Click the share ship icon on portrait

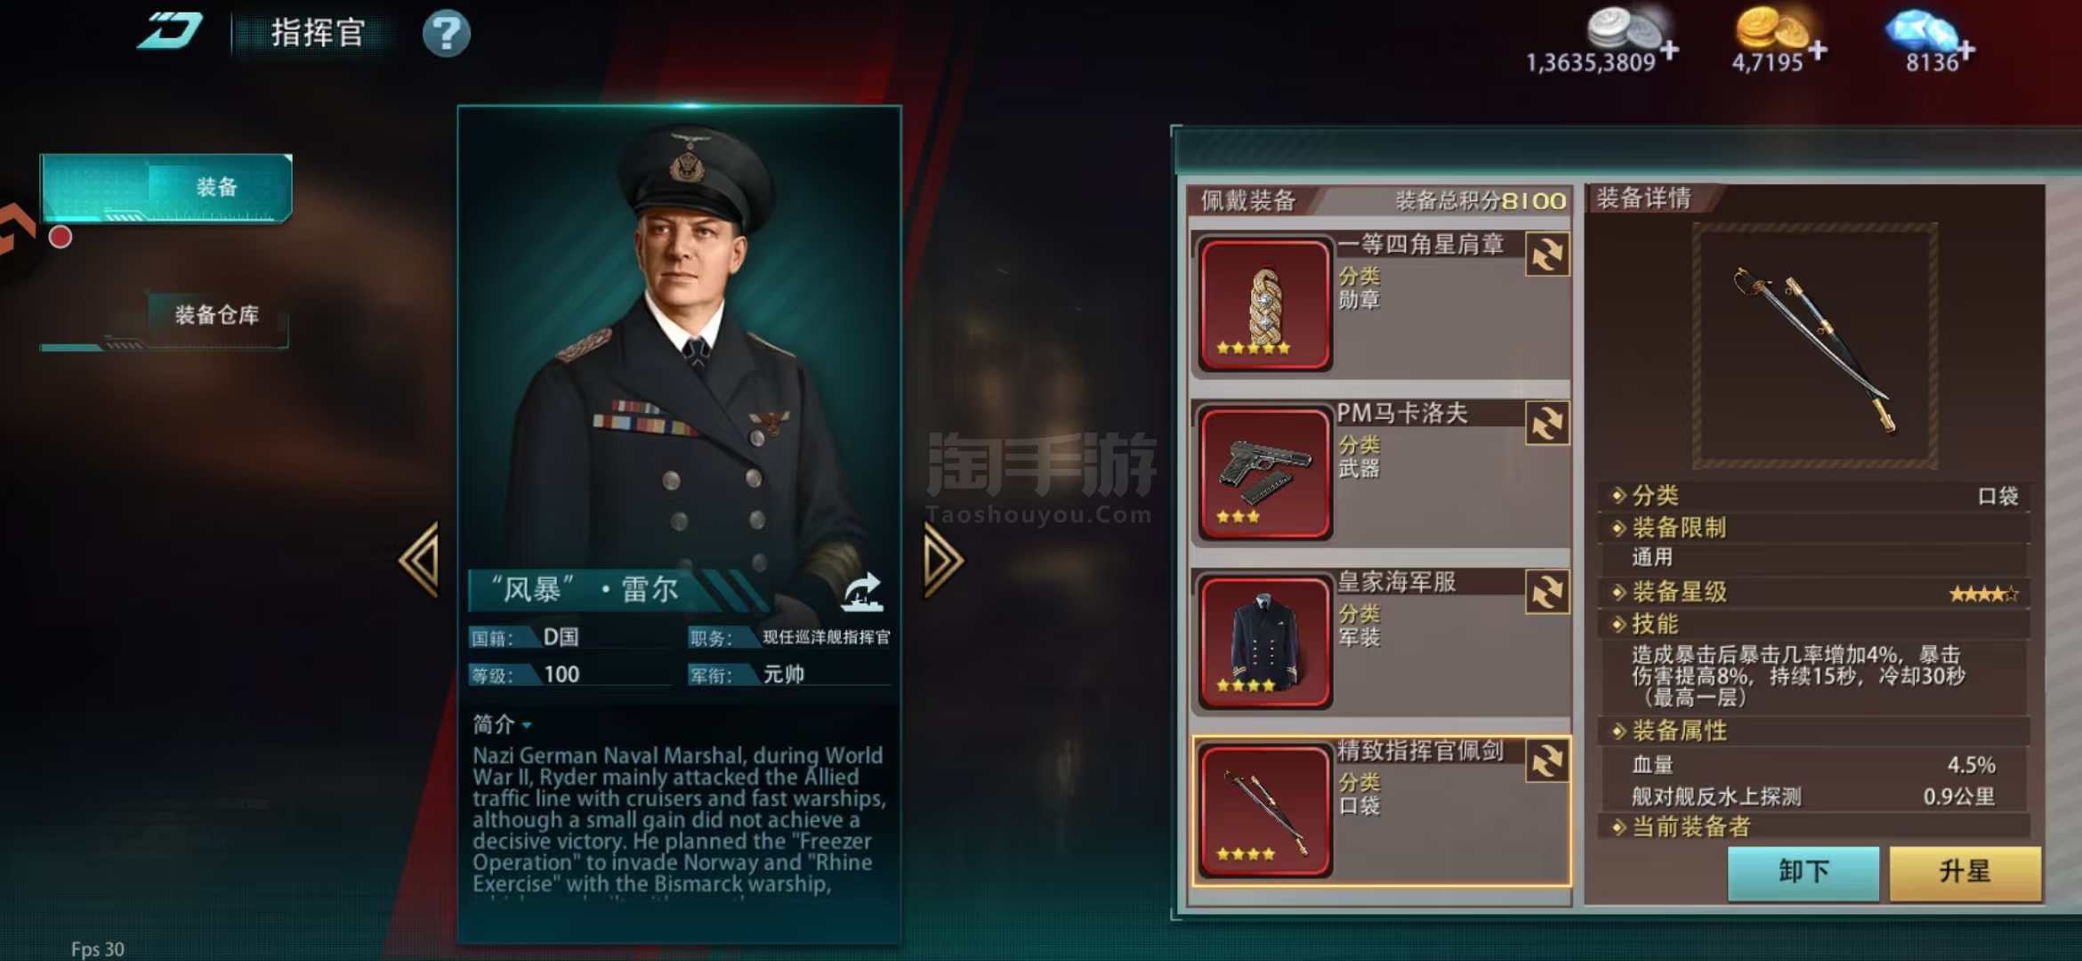(x=861, y=592)
